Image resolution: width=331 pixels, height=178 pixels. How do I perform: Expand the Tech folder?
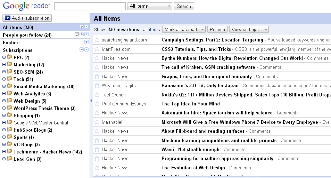(x=4, y=79)
